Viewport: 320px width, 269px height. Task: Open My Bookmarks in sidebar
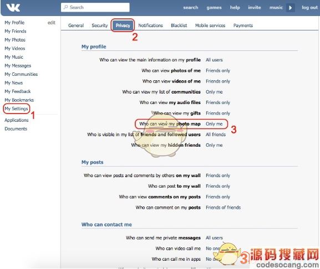coord(19,100)
